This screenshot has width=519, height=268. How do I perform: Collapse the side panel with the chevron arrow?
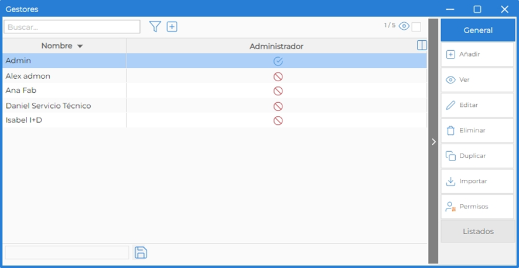(x=433, y=141)
